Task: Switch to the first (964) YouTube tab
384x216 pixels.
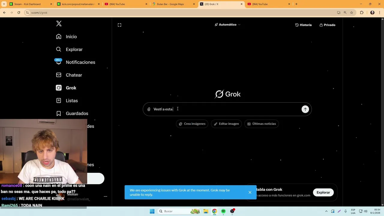Action: point(126,4)
